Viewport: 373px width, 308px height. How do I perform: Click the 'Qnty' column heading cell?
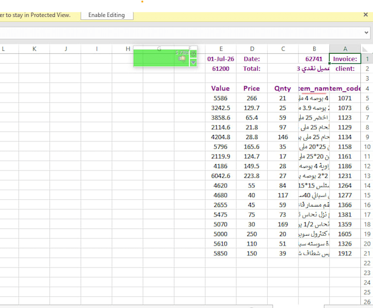[x=283, y=88]
